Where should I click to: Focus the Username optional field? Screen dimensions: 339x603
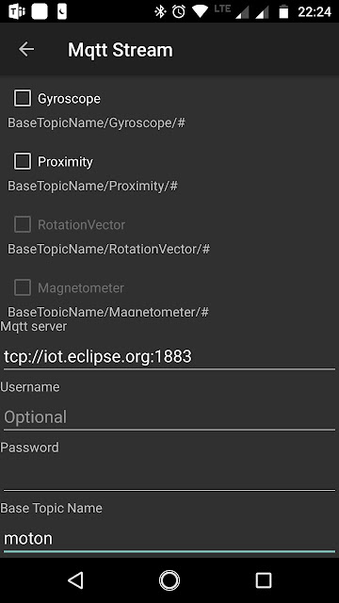coord(169,417)
